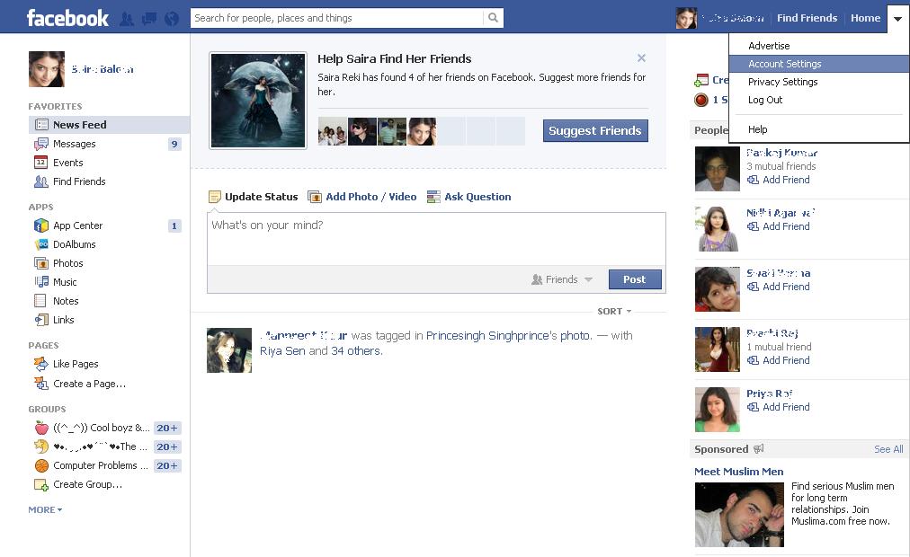
Task: Click the Meet Muslim Men sponsored link
Action: click(738, 472)
